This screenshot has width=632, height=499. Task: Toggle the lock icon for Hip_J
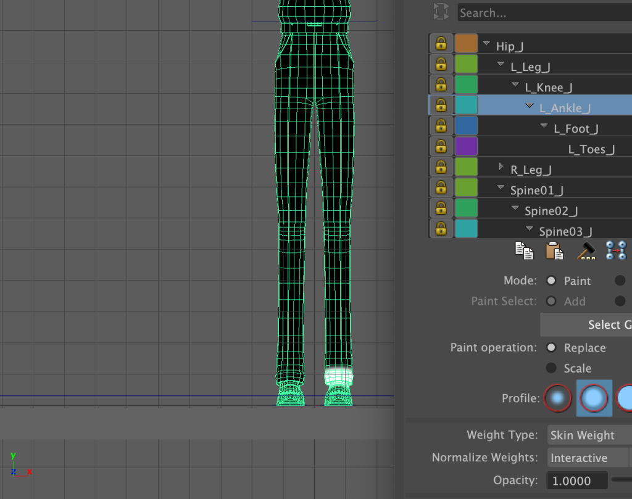(x=441, y=44)
